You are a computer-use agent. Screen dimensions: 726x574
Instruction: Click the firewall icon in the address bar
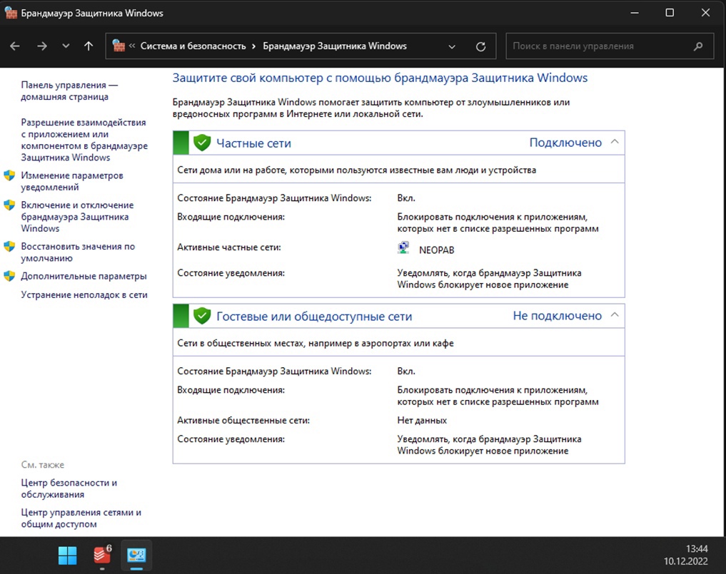coord(119,46)
